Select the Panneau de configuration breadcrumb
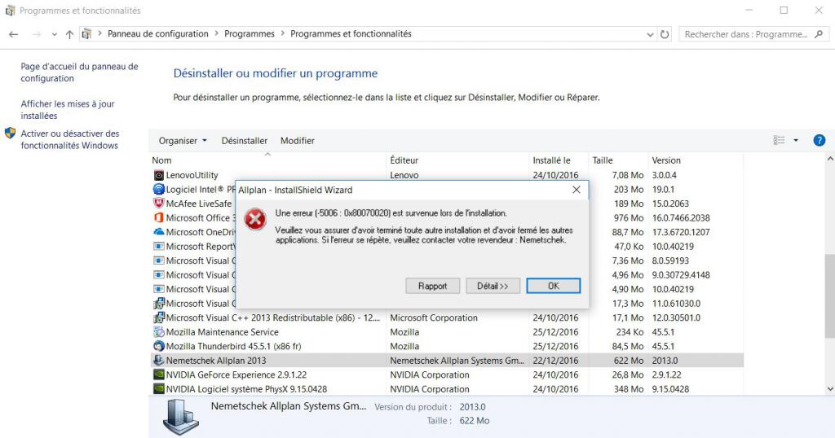 click(x=158, y=33)
